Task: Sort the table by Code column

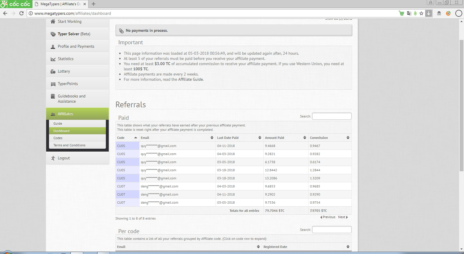Action: point(127,138)
